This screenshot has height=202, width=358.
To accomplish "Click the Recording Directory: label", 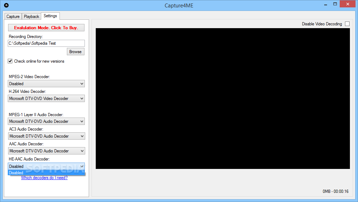I will [x=26, y=37].
